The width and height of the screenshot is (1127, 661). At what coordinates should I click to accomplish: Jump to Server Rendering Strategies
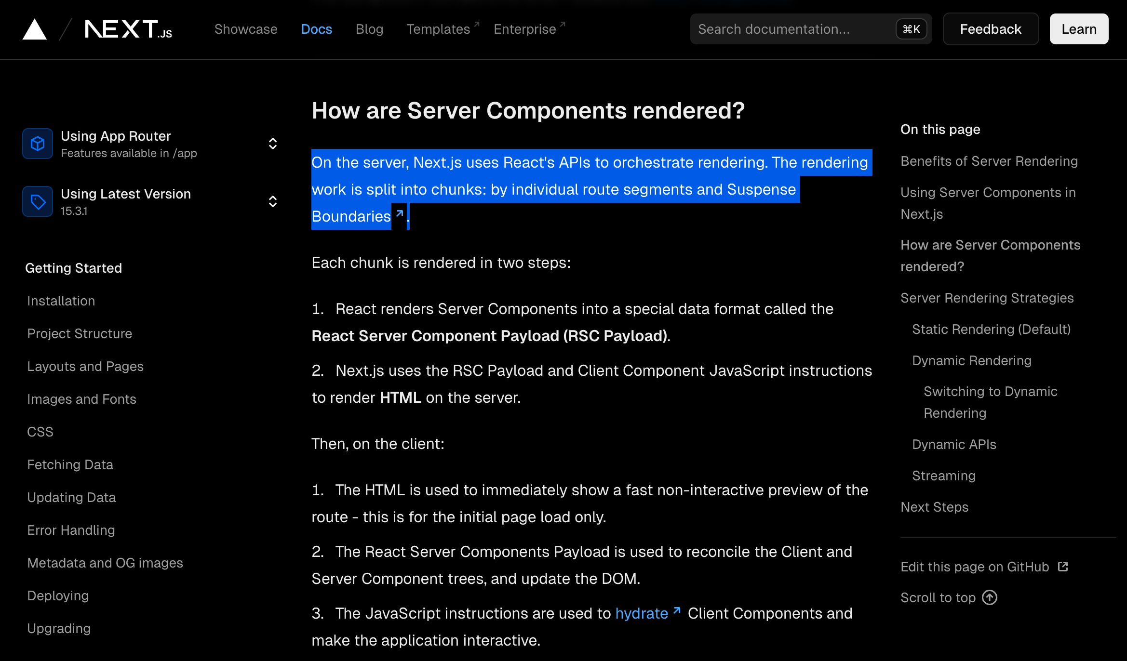coord(987,298)
